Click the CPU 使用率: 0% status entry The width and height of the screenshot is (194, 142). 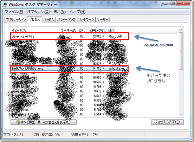[47, 135]
